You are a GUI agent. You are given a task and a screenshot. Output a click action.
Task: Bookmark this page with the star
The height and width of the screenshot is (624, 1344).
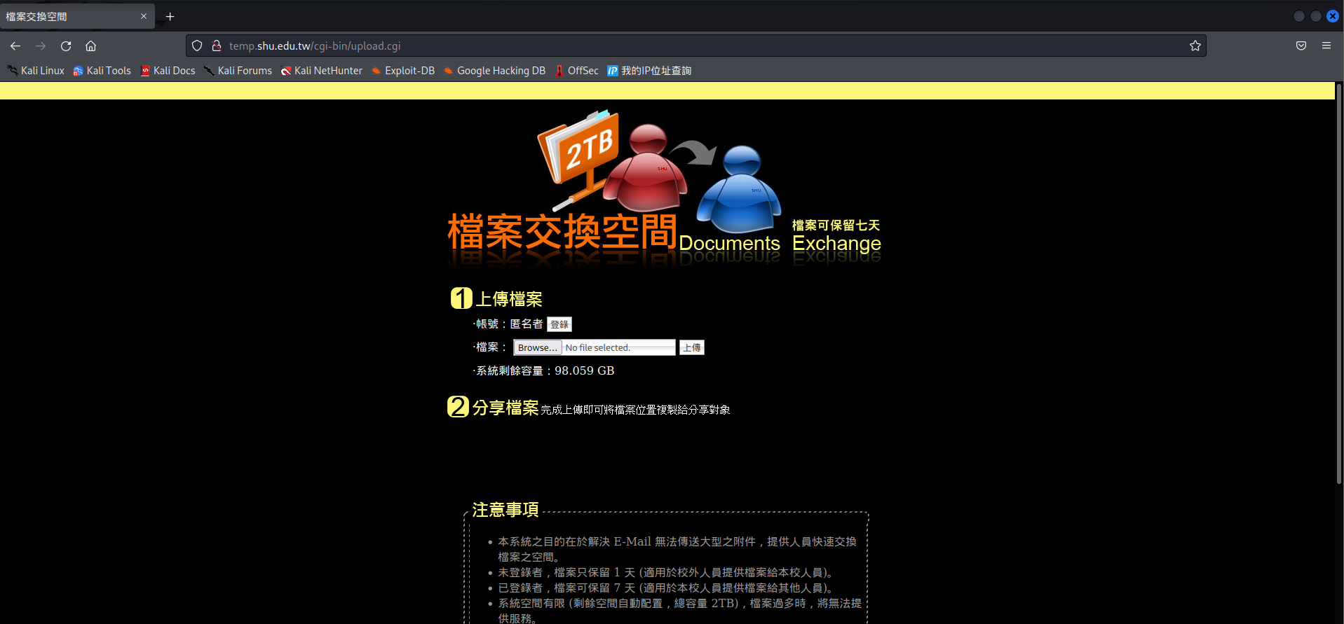(x=1195, y=46)
